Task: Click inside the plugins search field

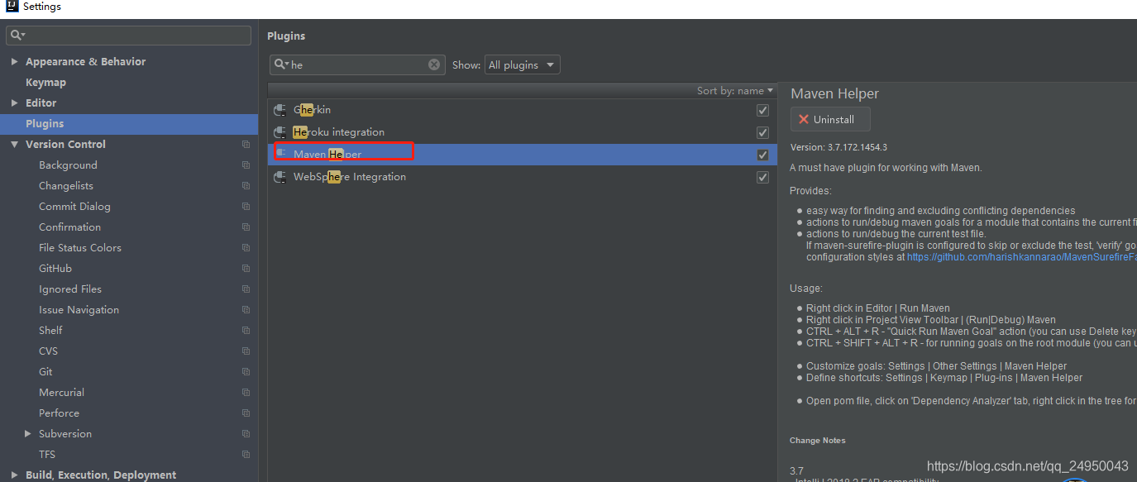Action: click(x=356, y=64)
